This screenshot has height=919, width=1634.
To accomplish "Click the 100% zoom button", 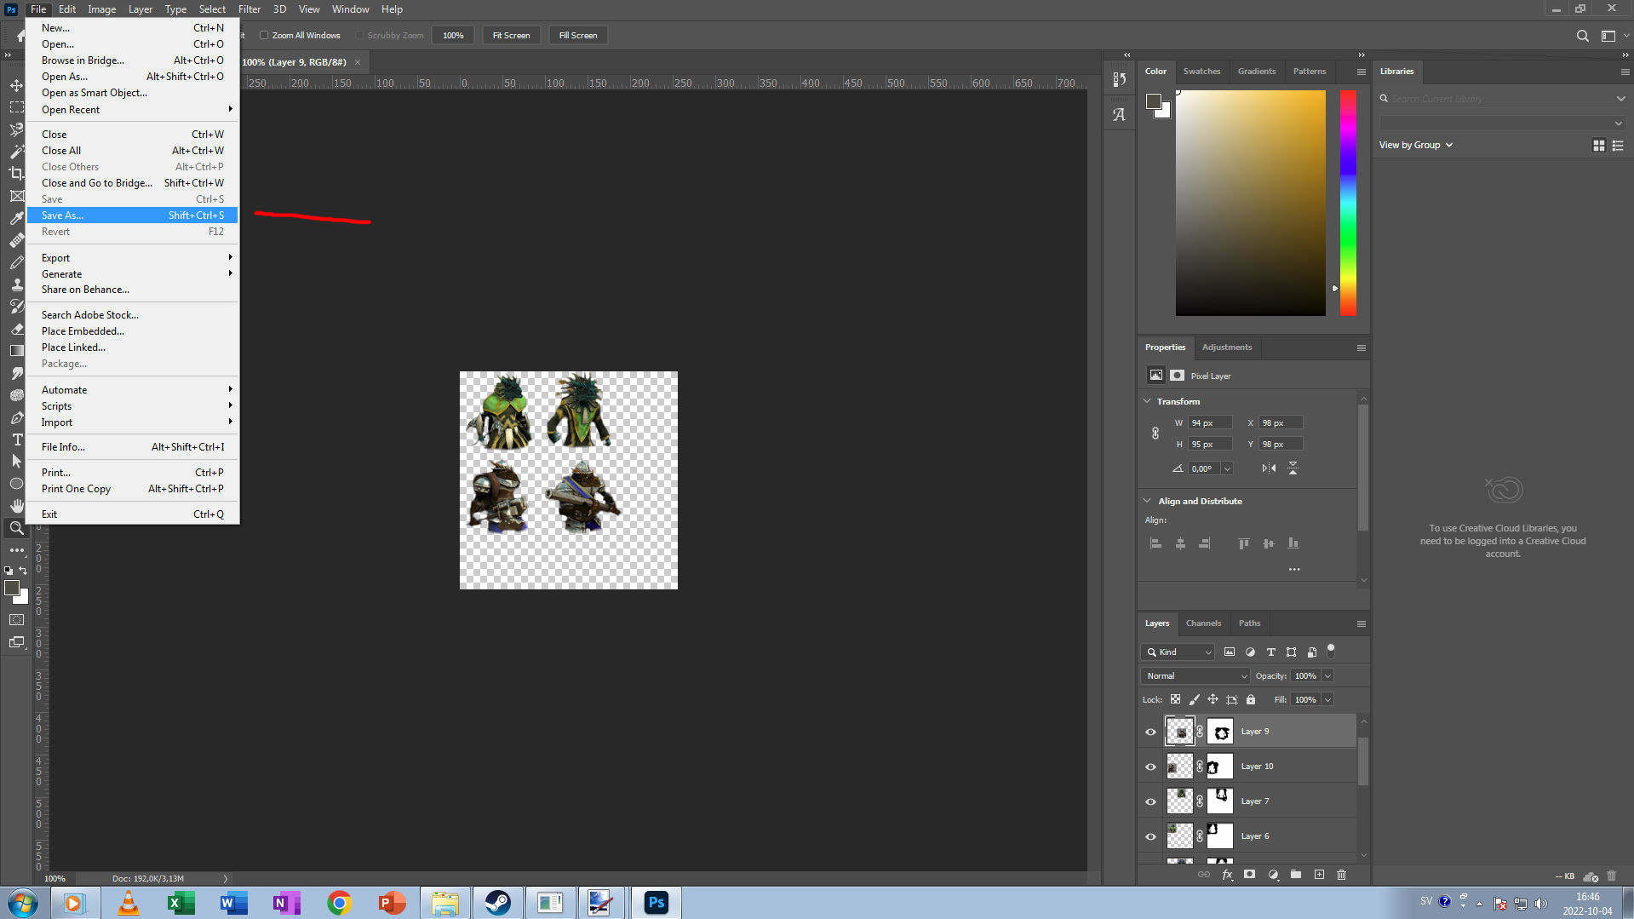I will click(x=453, y=36).
